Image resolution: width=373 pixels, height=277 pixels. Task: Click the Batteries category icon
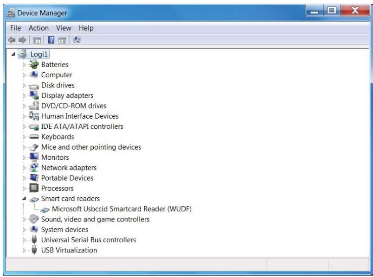(34, 64)
